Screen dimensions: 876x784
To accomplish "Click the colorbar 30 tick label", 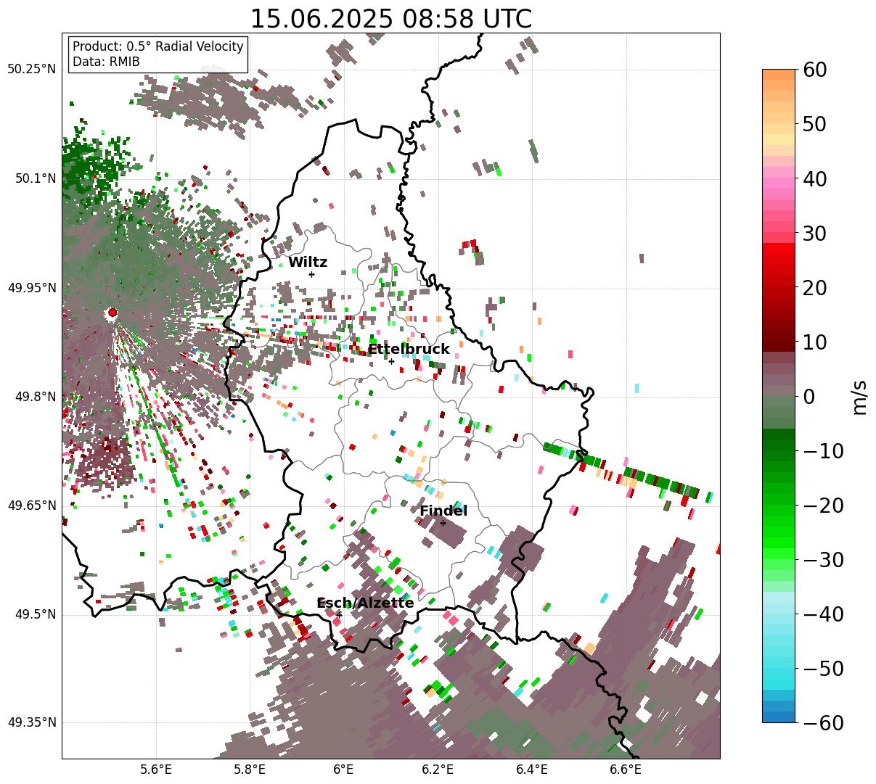I will pos(814,234).
